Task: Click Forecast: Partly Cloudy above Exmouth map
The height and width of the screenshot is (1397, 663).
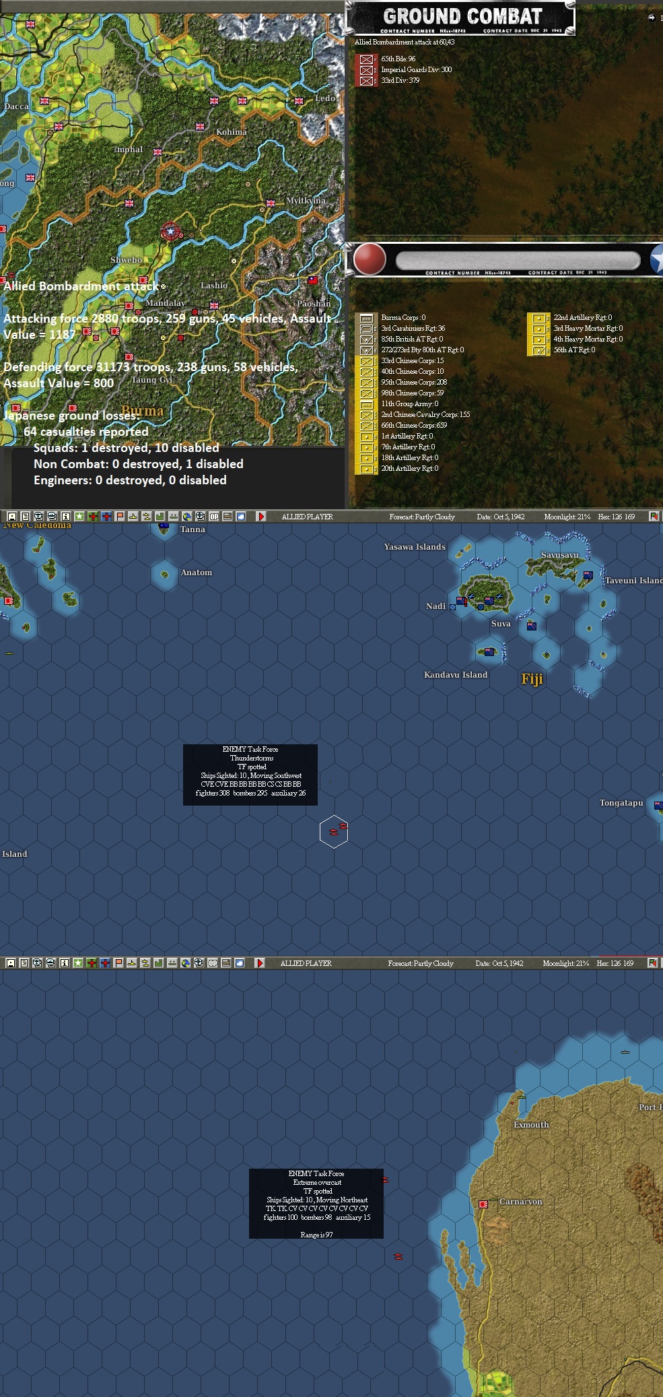Action: click(x=421, y=963)
